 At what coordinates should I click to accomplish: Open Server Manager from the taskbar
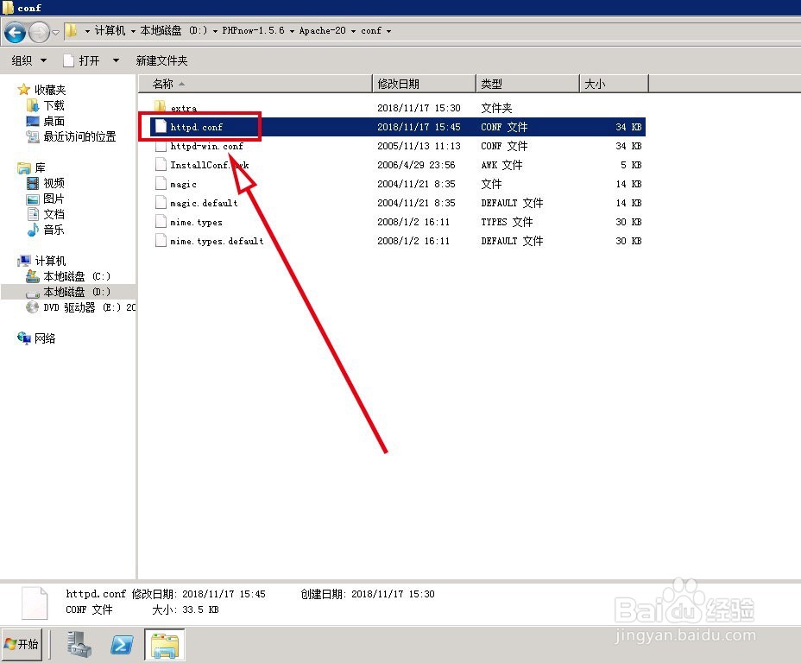(x=78, y=644)
